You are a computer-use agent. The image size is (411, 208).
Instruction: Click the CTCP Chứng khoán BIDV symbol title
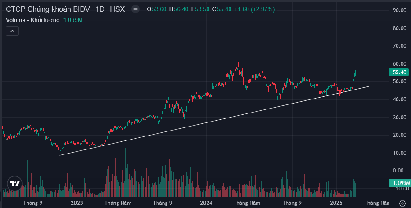coord(65,9)
